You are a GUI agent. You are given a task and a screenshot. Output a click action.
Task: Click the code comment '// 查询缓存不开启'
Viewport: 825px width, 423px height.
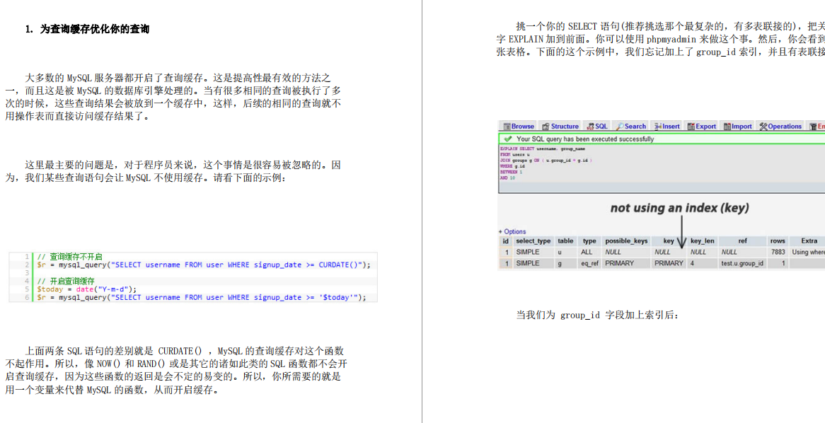[69, 257]
